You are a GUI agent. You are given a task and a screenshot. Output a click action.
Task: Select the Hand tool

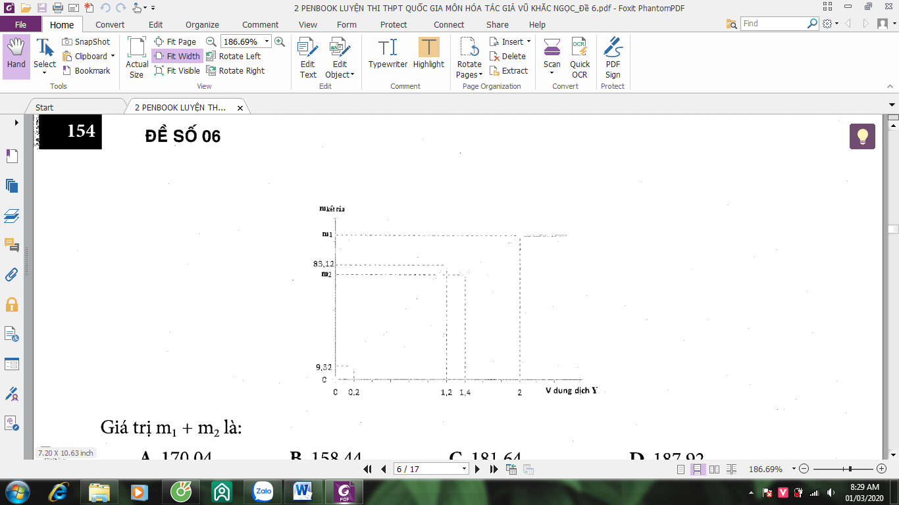click(16, 57)
